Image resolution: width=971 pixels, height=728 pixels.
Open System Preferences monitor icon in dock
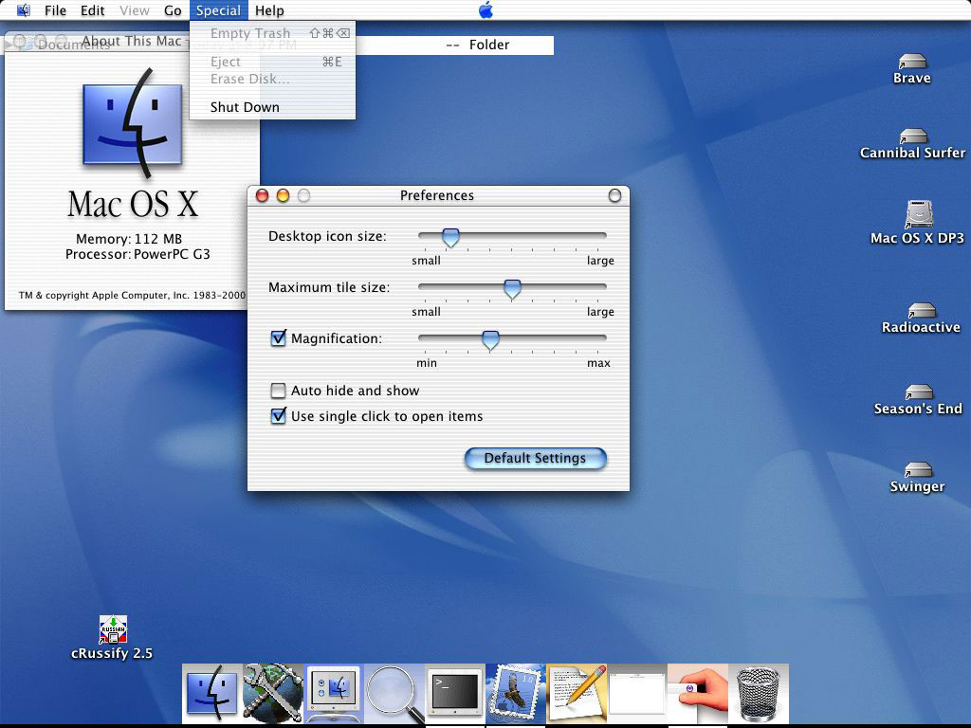333,693
